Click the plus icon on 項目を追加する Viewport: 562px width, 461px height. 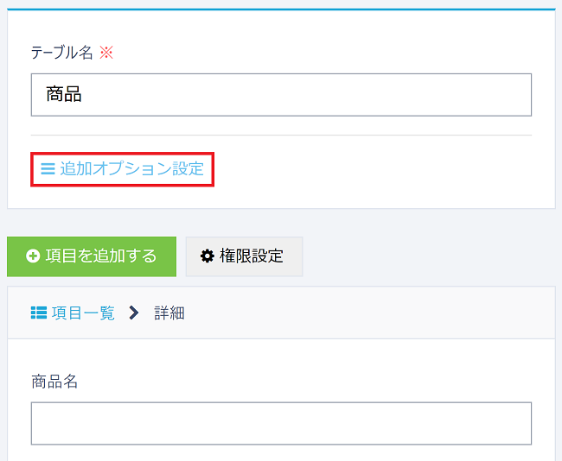click(x=33, y=256)
